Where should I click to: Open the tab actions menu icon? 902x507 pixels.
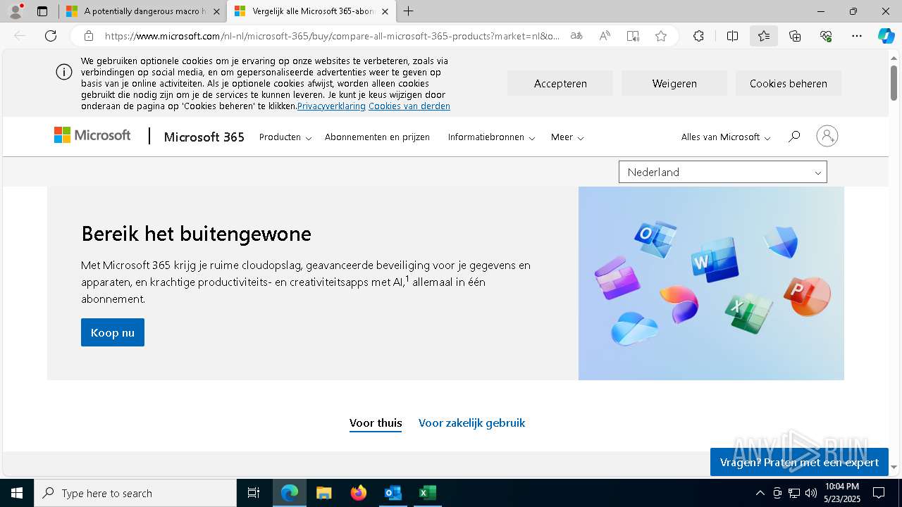click(x=42, y=11)
